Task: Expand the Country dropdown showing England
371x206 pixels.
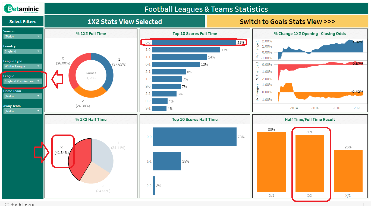Action: pyautogui.click(x=23, y=51)
